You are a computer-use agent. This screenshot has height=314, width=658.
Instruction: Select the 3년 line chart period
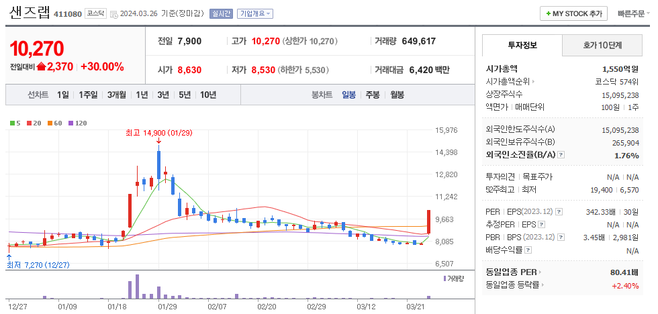click(163, 95)
